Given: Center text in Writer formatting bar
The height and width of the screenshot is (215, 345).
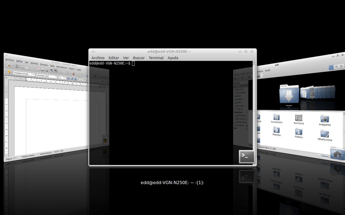Looking at the screenshot, I should tap(83, 80).
